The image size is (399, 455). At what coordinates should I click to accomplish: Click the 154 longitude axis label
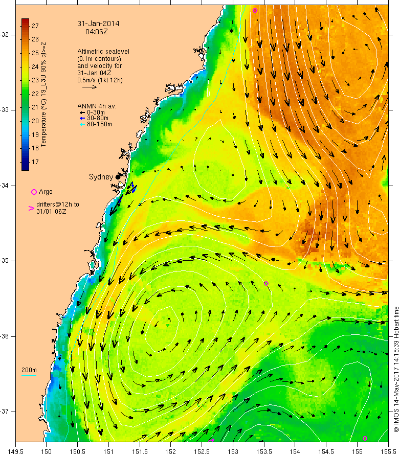pyautogui.click(x=295, y=451)
